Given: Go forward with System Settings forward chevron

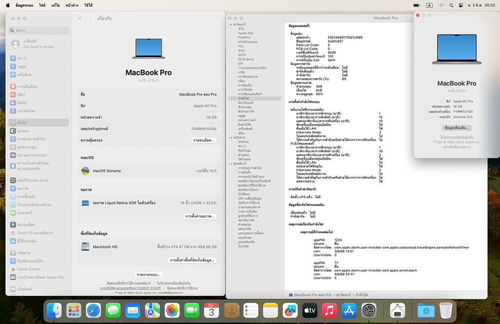Looking at the screenshot, I should click(91, 19).
